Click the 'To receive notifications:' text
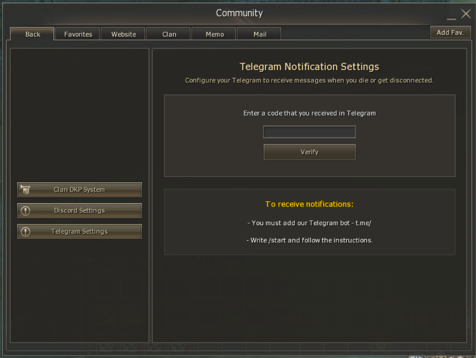Viewport: 476px width, 358px height. point(309,204)
